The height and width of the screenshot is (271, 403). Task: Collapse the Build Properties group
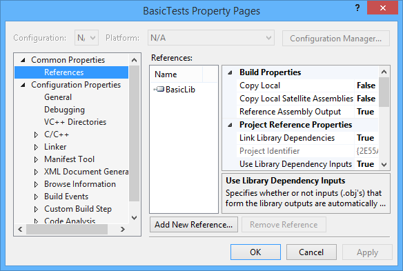click(x=230, y=72)
